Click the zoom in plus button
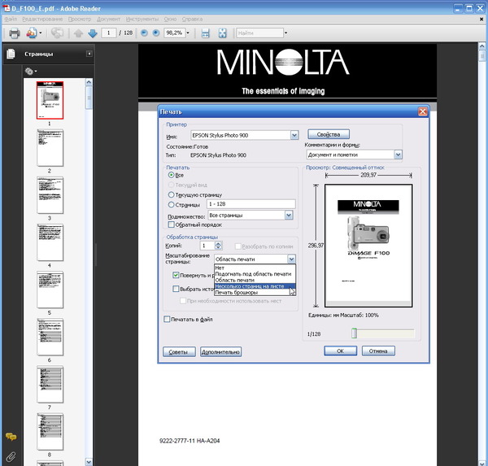 coord(156,33)
